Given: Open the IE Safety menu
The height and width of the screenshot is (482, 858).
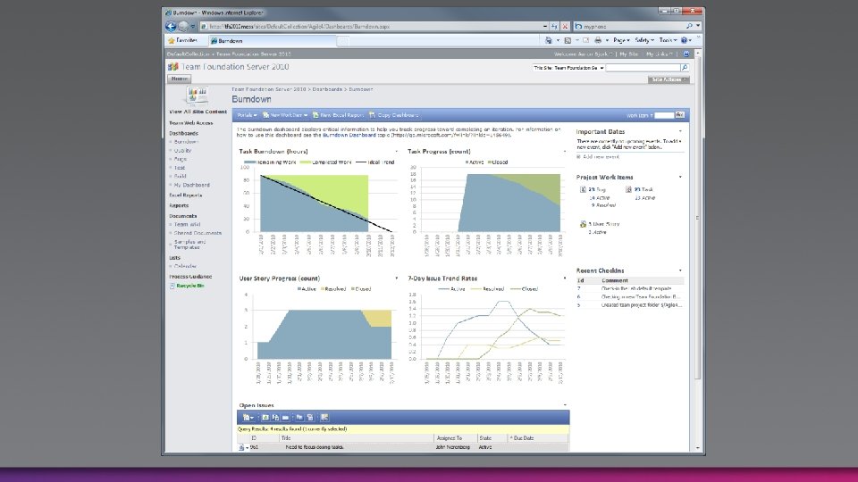Looking at the screenshot, I should click(x=644, y=40).
